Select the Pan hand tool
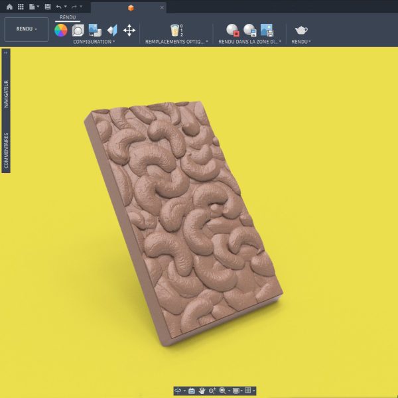The image size is (398, 398). pos(202,391)
